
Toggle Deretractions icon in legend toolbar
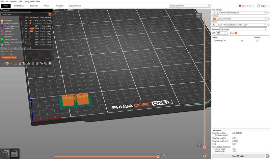[x=16, y=63]
